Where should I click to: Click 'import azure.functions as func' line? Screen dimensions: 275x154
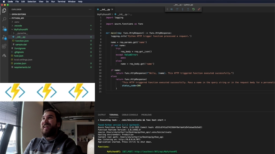click(x=124, y=24)
